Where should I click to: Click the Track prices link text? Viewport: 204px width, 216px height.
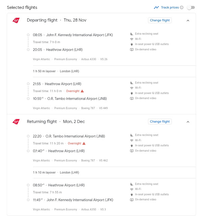click(x=170, y=7)
